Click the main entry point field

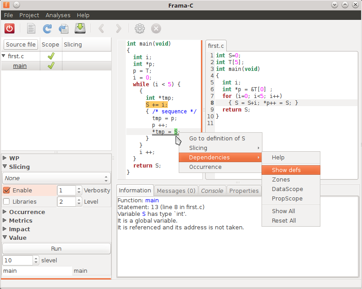click(x=37, y=271)
